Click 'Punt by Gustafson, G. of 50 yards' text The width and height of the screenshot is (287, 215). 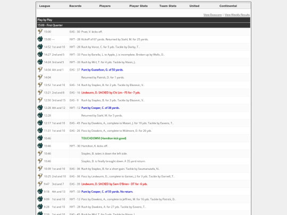click(x=102, y=70)
